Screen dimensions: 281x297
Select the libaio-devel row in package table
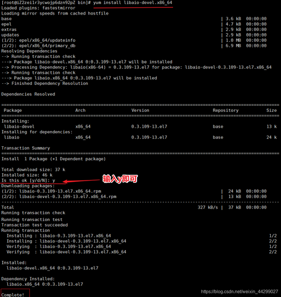tap(140, 127)
